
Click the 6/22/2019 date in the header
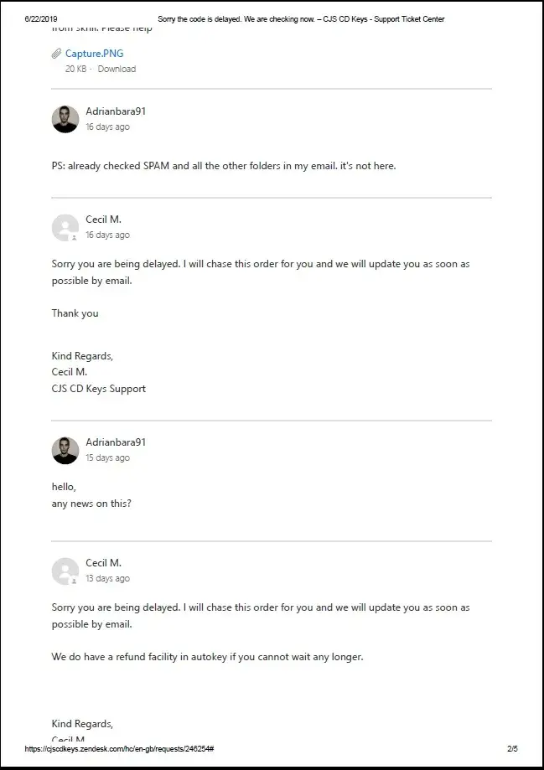pyautogui.click(x=41, y=19)
